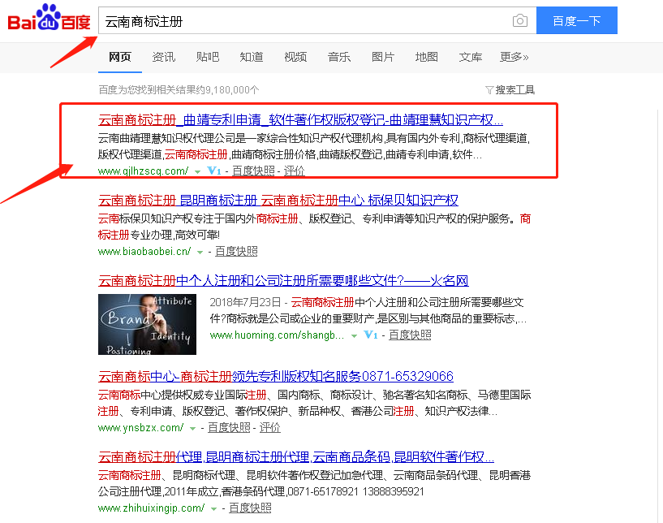Open 百度快照 for www.qjlhzscq.com result
Image resolution: width=663 pixels, height=523 pixels.
(254, 171)
